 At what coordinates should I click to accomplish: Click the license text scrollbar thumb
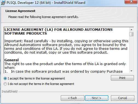pyautogui.click(x=131, y=34)
